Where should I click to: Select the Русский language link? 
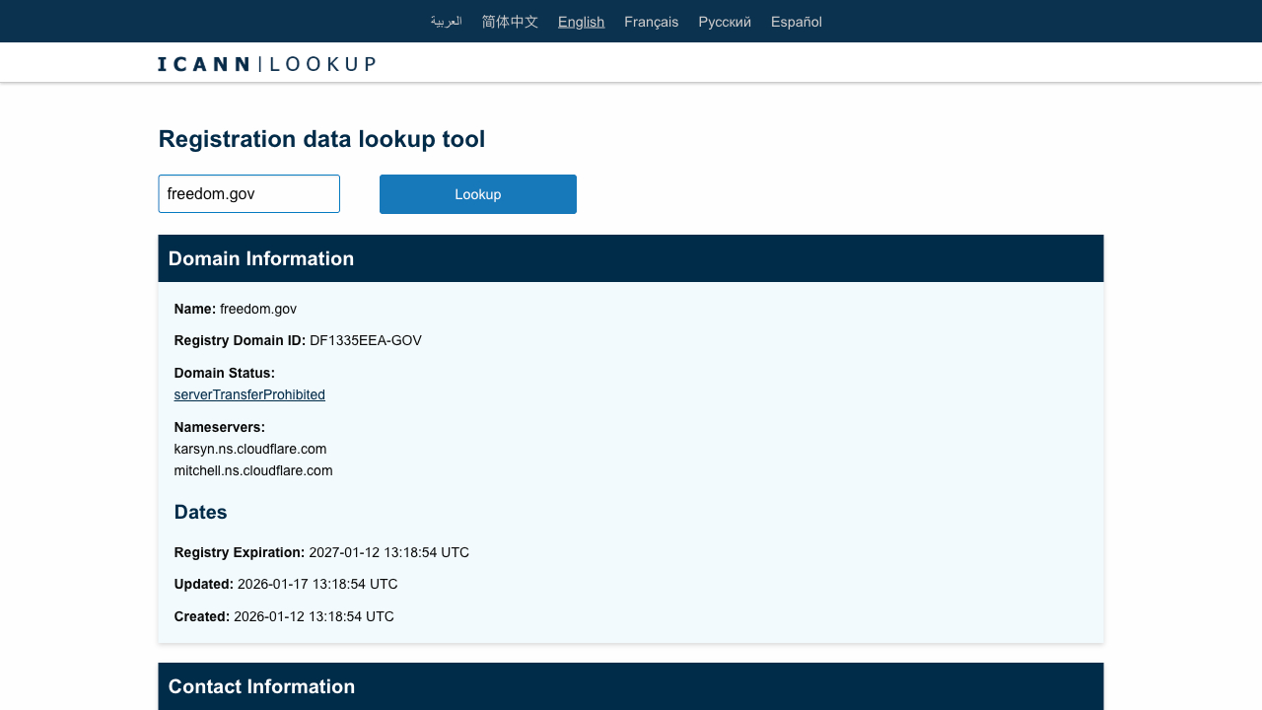tap(725, 22)
